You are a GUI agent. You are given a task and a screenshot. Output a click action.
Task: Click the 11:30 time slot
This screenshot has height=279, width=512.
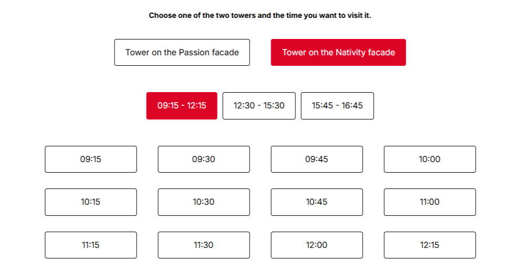pos(203,245)
